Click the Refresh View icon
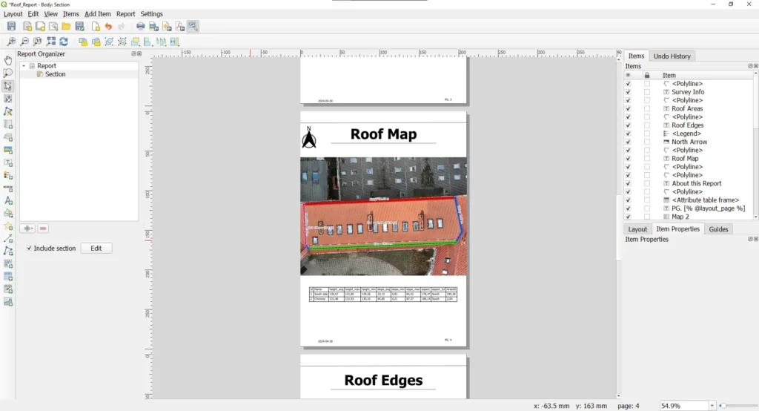This screenshot has height=411, width=759. (64, 42)
